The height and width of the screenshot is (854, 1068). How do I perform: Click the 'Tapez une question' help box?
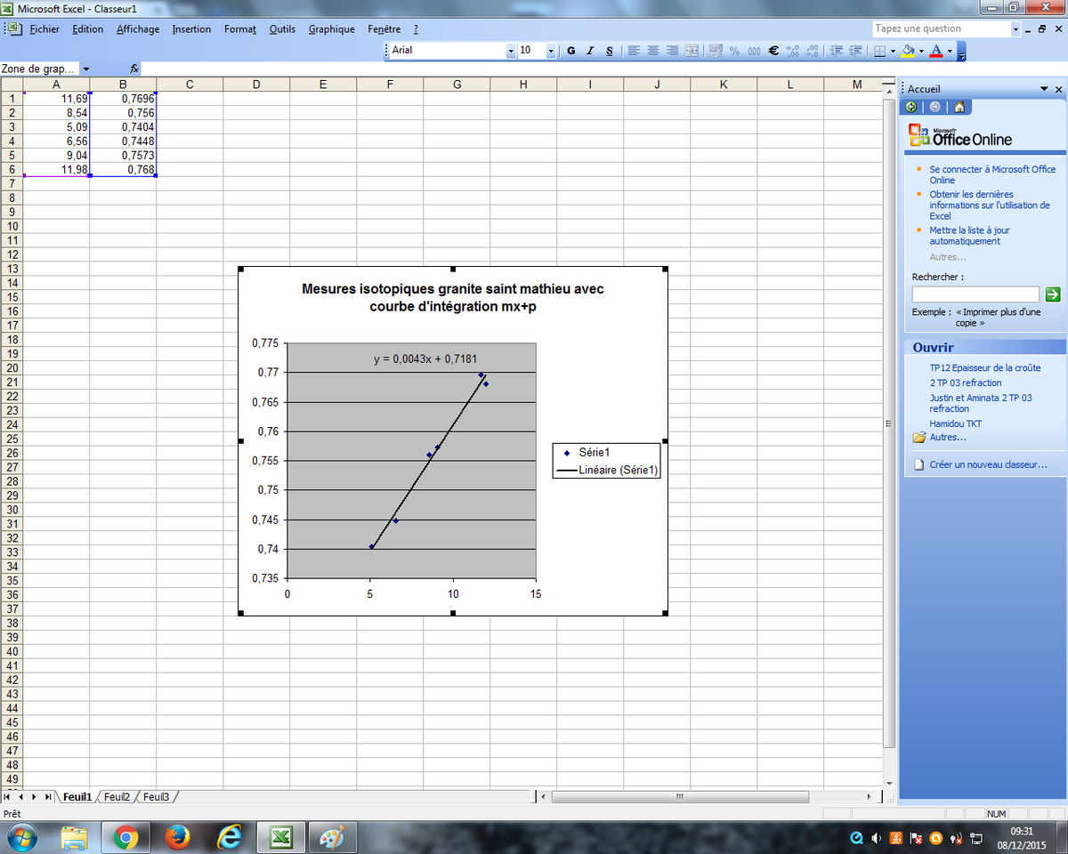click(x=942, y=28)
